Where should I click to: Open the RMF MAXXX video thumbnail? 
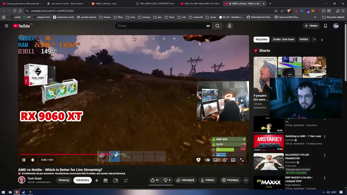coord(269,183)
